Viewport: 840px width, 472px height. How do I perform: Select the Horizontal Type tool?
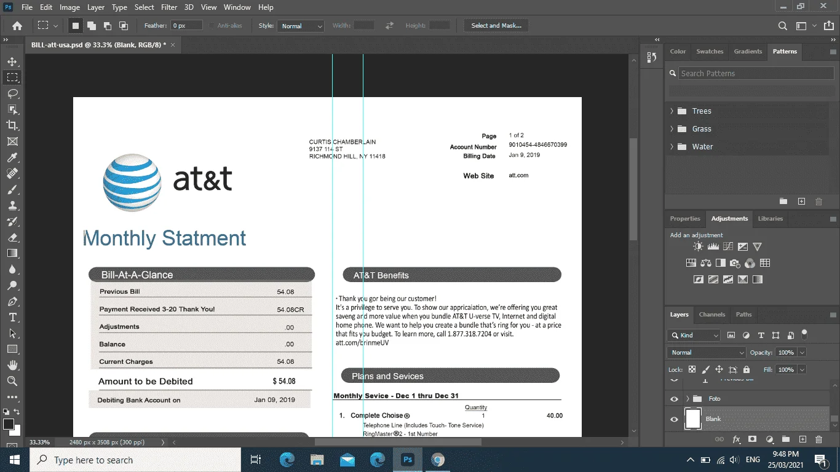click(x=12, y=317)
